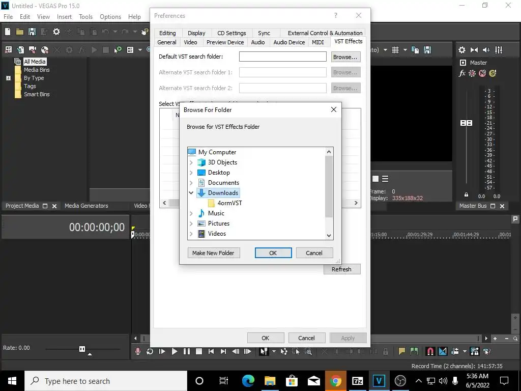
Task: Toggle Loop Playback in the transport bar
Action: pyautogui.click(x=150, y=351)
